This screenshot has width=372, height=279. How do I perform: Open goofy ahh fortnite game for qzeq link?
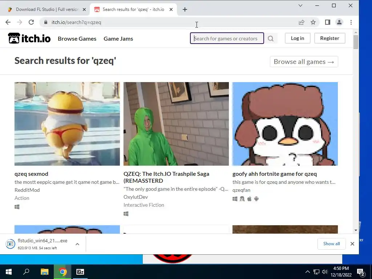(x=275, y=174)
